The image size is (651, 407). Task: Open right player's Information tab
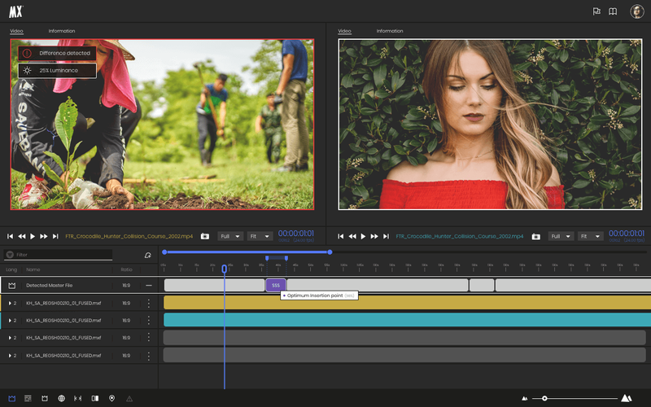click(x=390, y=31)
